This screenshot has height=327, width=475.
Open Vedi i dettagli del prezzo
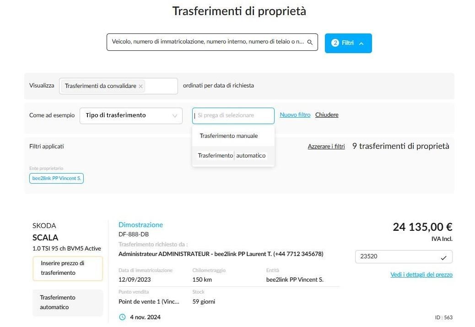point(421,275)
